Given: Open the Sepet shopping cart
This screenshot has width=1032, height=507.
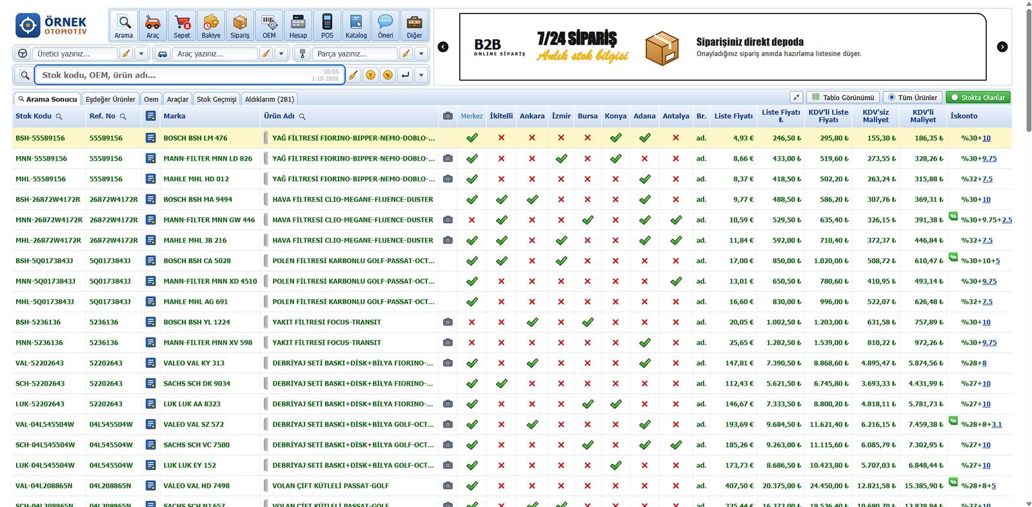Looking at the screenshot, I should (182, 26).
